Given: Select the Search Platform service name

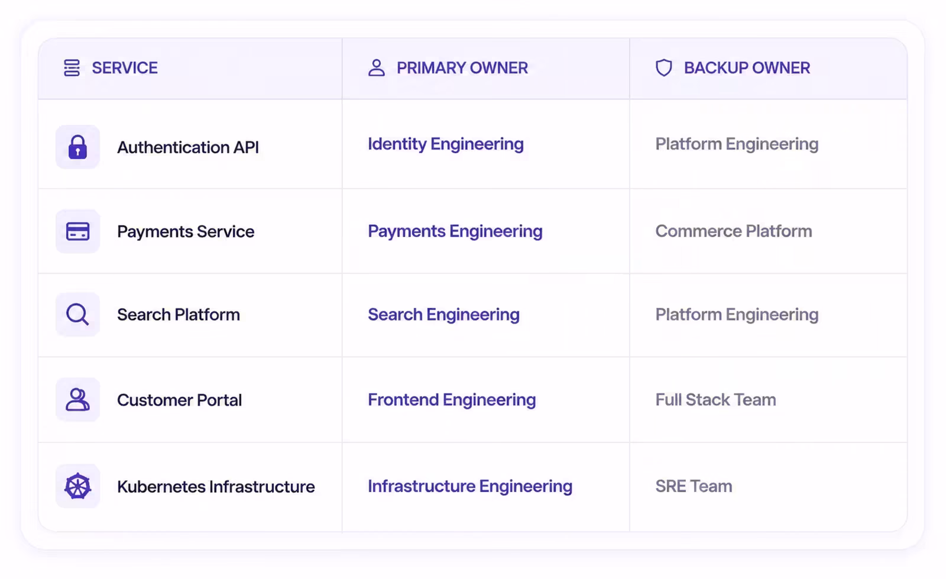Looking at the screenshot, I should click(179, 315).
